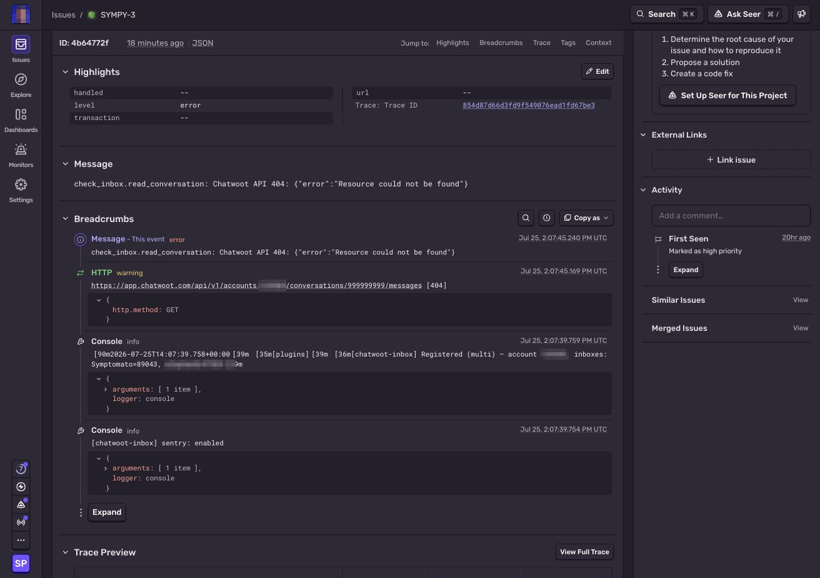Open Explore in the sidebar
The image size is (820, 578).
[x=21, y=85]
